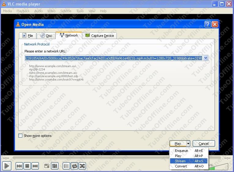Collapse the Play button dropdown arrow
This screenshot has width=234, height=172.
point(188,144)
